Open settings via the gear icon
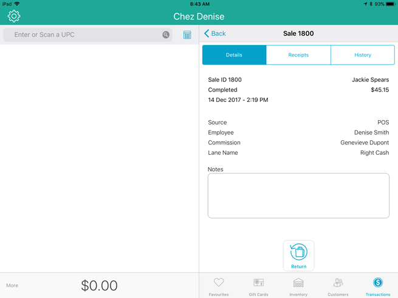398x298 pixels. click(14, 16)
